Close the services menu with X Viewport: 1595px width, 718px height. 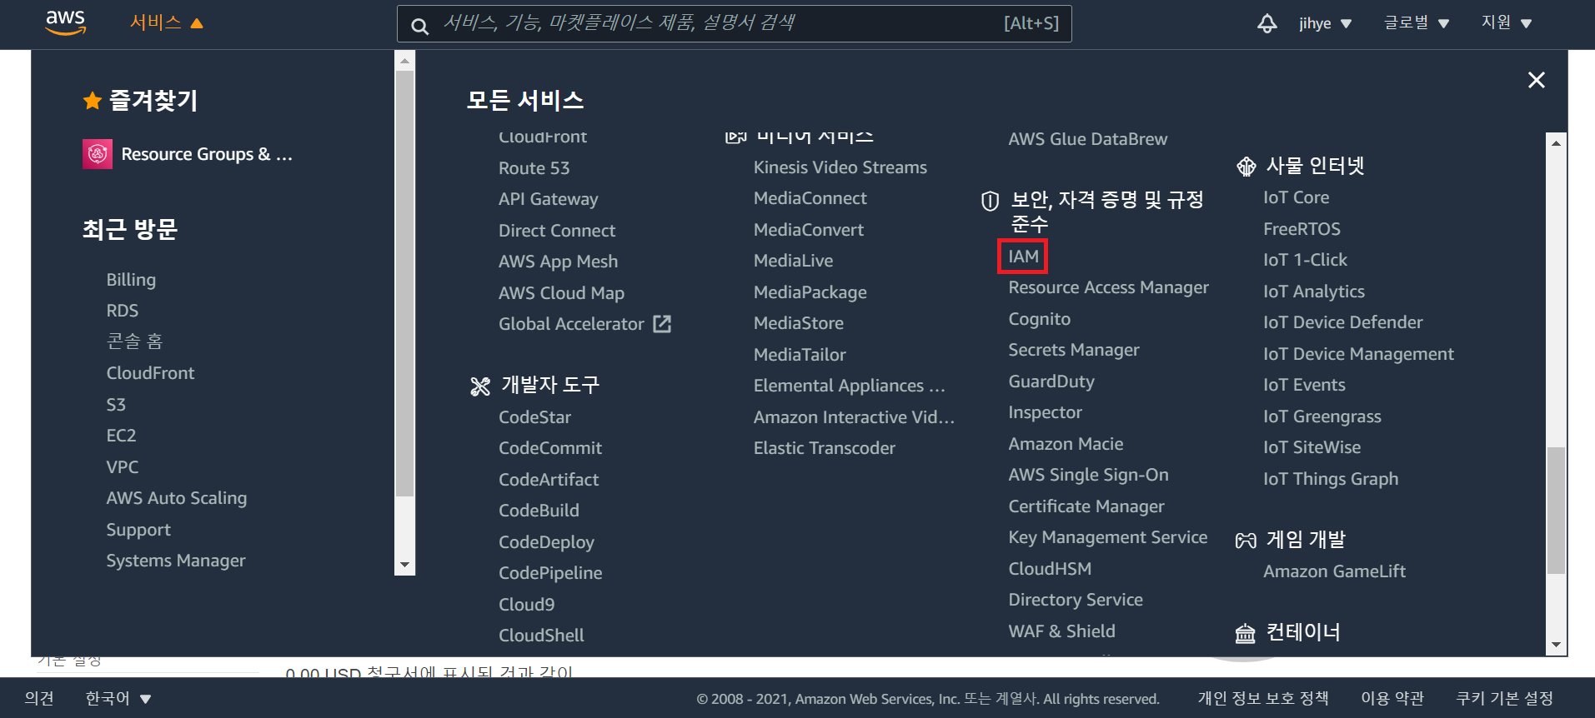click(x=1536, y=80)
